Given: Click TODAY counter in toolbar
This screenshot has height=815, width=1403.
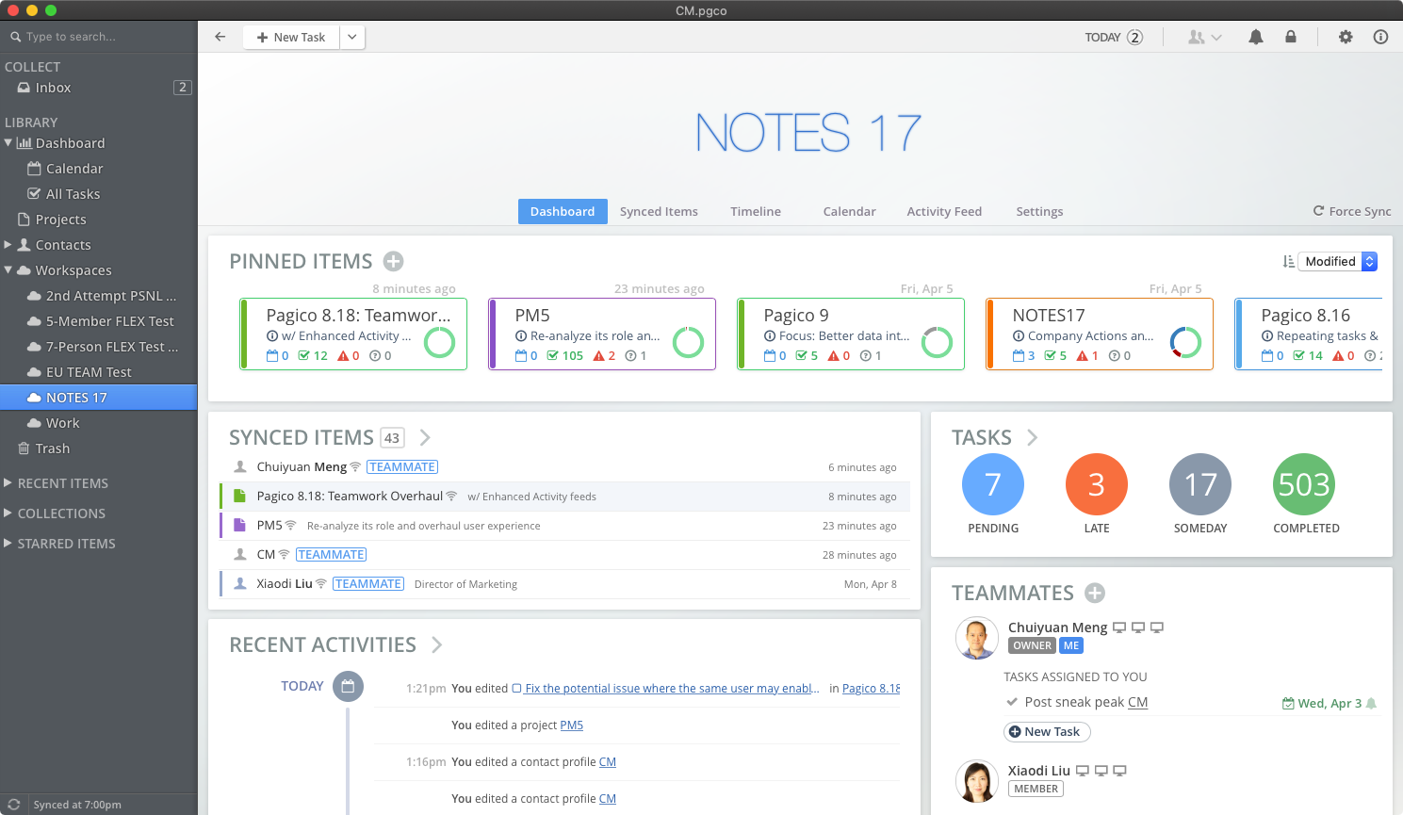Looking at the screenshot, I should click(x=1114, y=37).
